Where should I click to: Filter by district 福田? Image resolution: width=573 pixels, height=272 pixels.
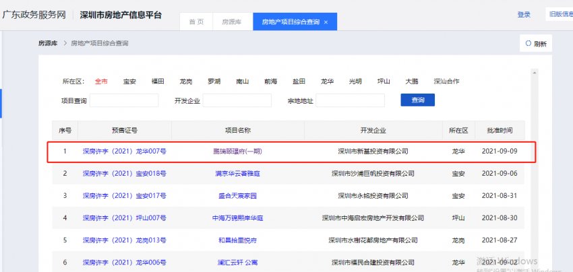(158, 81)
